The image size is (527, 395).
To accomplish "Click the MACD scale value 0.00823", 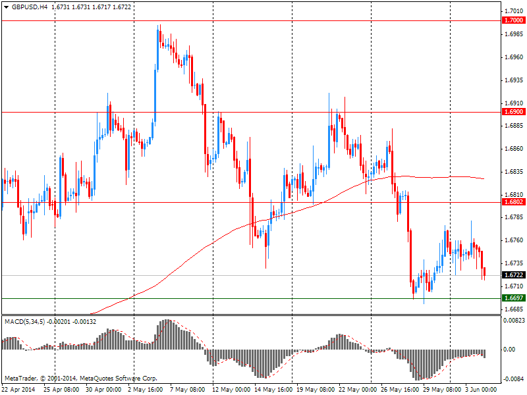I will [514, 321].
